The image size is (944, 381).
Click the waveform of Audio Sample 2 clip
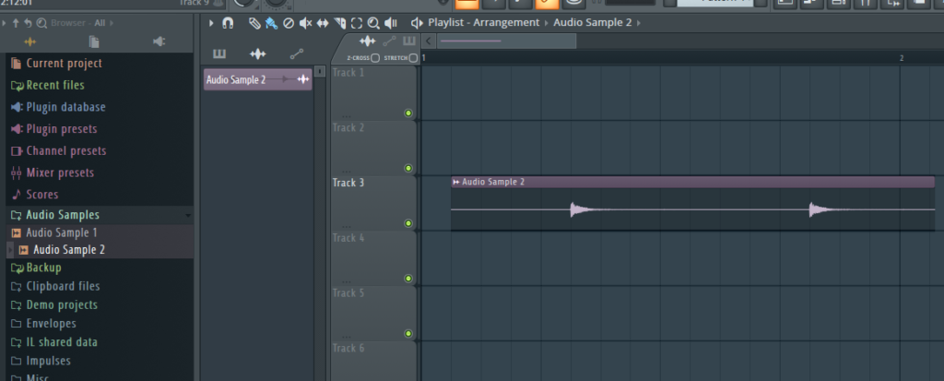692,209
